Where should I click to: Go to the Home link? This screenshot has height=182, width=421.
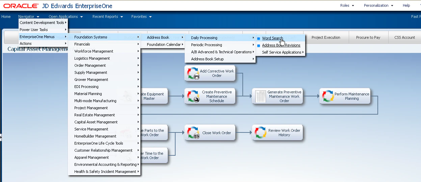coord(6,17)
